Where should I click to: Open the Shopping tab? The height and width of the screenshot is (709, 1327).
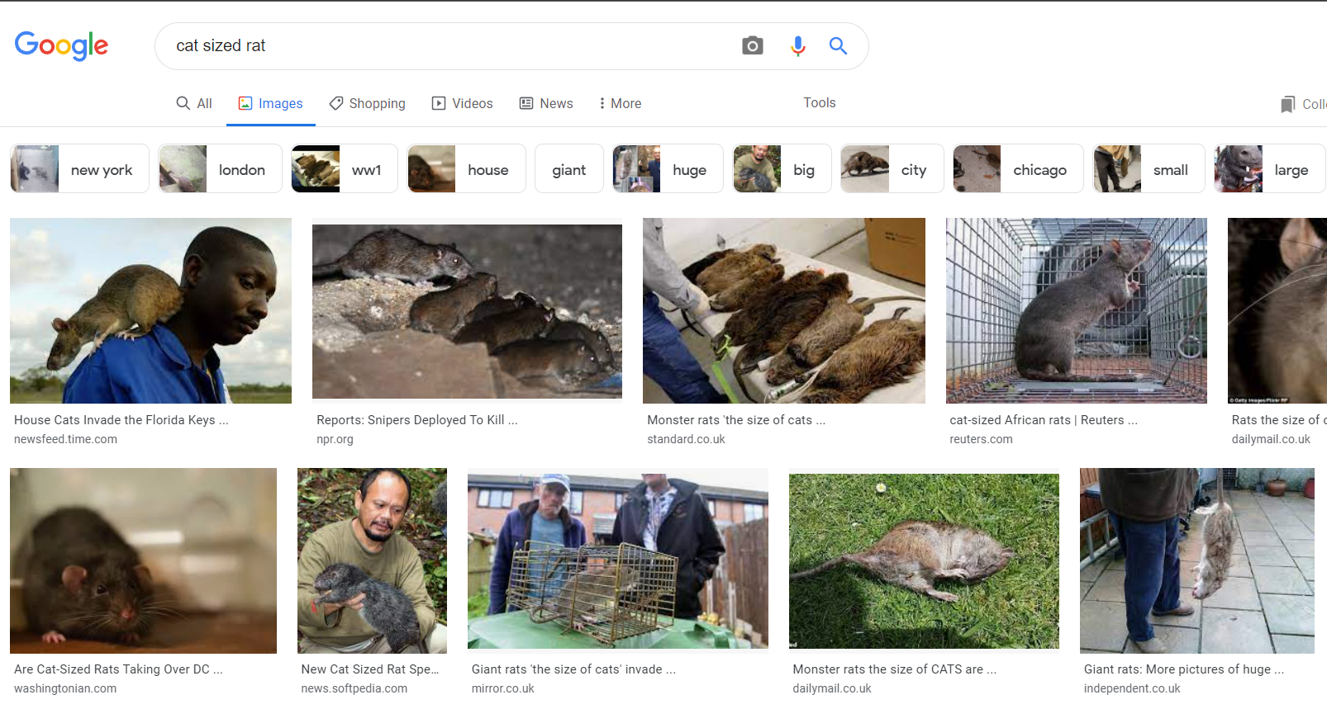(368, 103)
